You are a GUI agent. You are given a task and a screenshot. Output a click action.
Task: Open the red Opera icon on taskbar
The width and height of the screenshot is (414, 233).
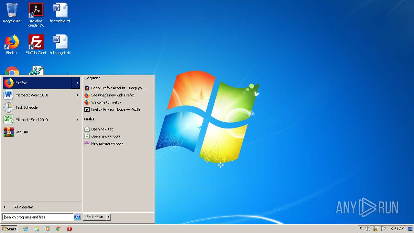pyautogui.click(x=69, y=229)
